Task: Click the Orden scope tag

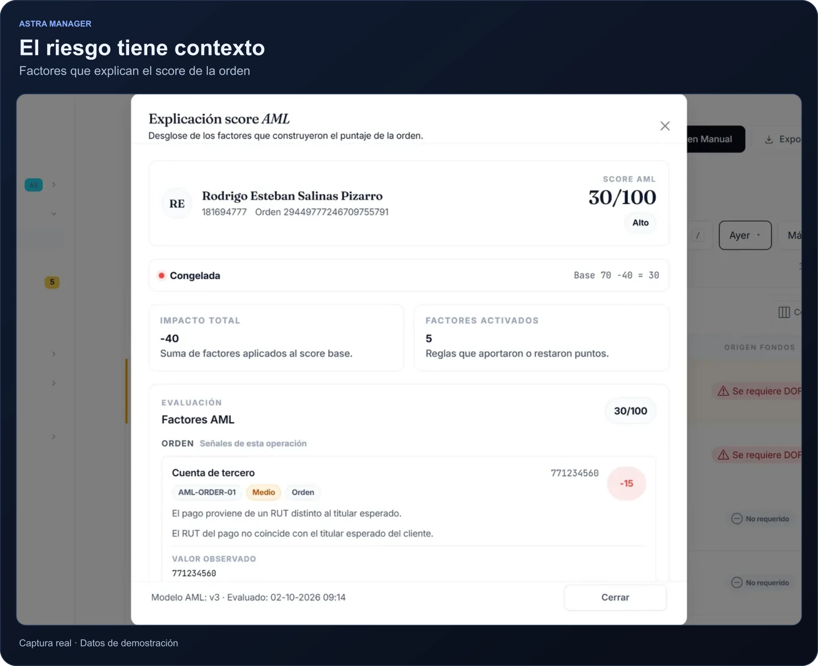Action: point(303,493)
